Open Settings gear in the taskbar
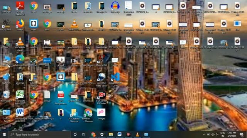The width and height of the screenshot is (247, 138). pos(102,135)
